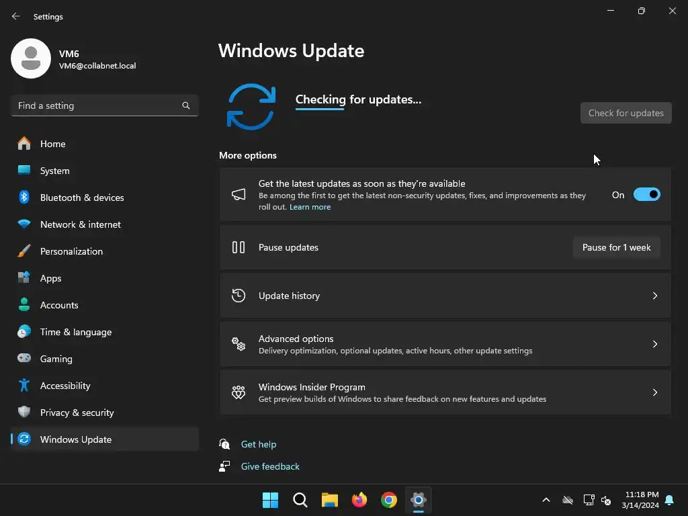Screen dimensions: 688x516
Task: Click the Bluetooth icon in sidebar
Action: click(x=24, y=197)
